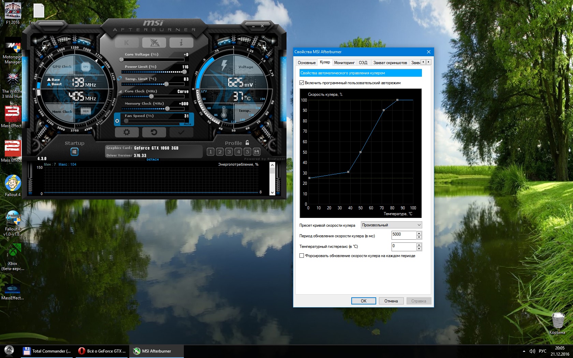Image resolution: width=573 pixels, height=358 pixels.
Task: Click the Kombustor K button
Action: pyautogui.click(x=127, y=43)
